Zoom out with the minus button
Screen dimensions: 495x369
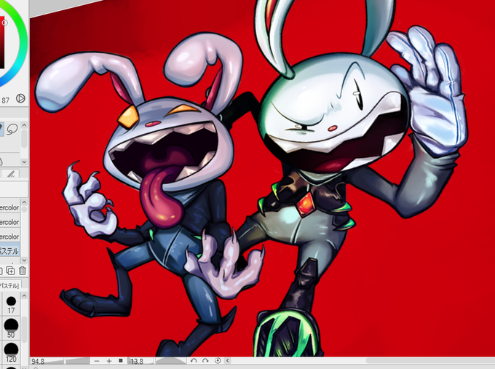pyautogui.click(x=97, y=361)
